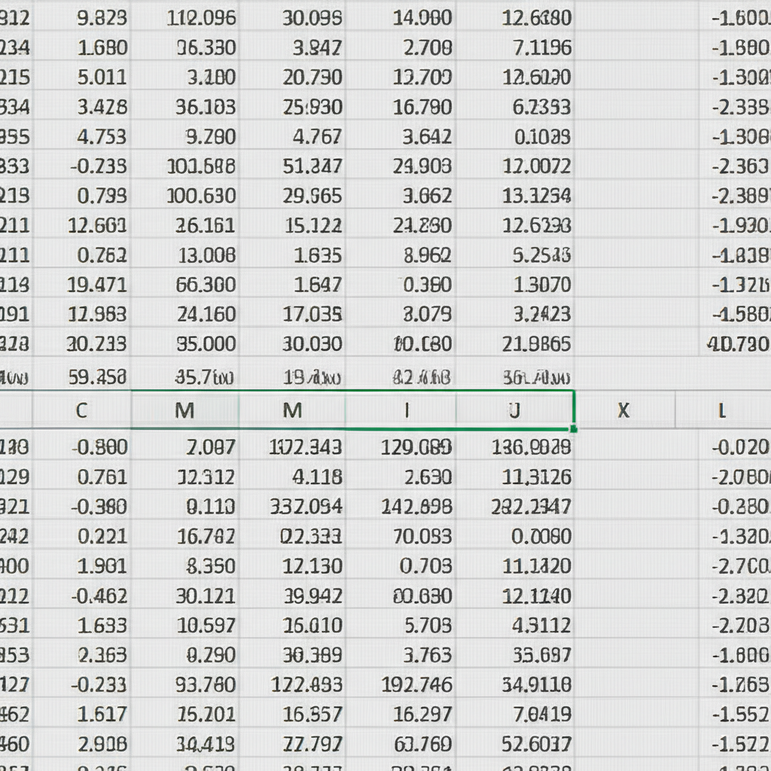
Task: Select the cell showing 12.0072
Action: pos(515,166)
